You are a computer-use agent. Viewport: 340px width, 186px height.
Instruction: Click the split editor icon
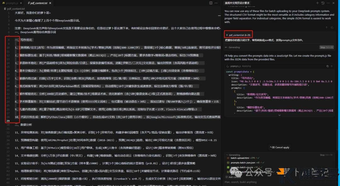pyautogui.click(x=211, y=3)
